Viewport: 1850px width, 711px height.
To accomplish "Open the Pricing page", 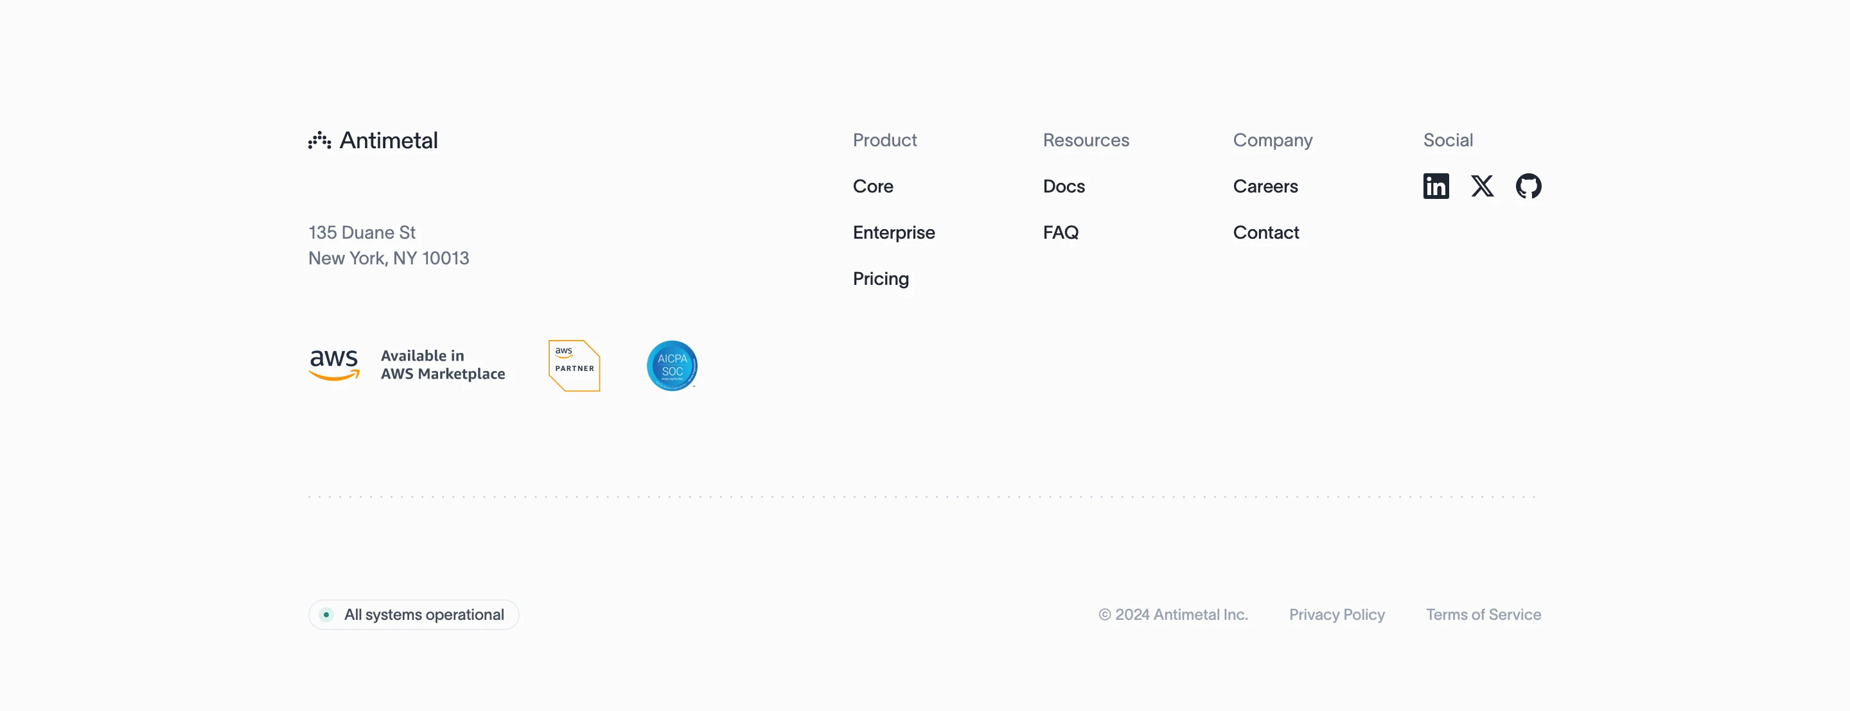I will [x=881, y=278].
